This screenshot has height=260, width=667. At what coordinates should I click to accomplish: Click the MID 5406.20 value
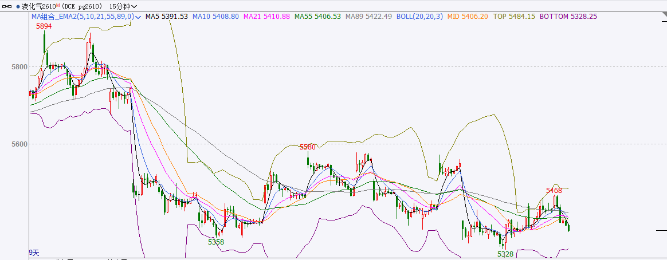(x=468, y=17)
